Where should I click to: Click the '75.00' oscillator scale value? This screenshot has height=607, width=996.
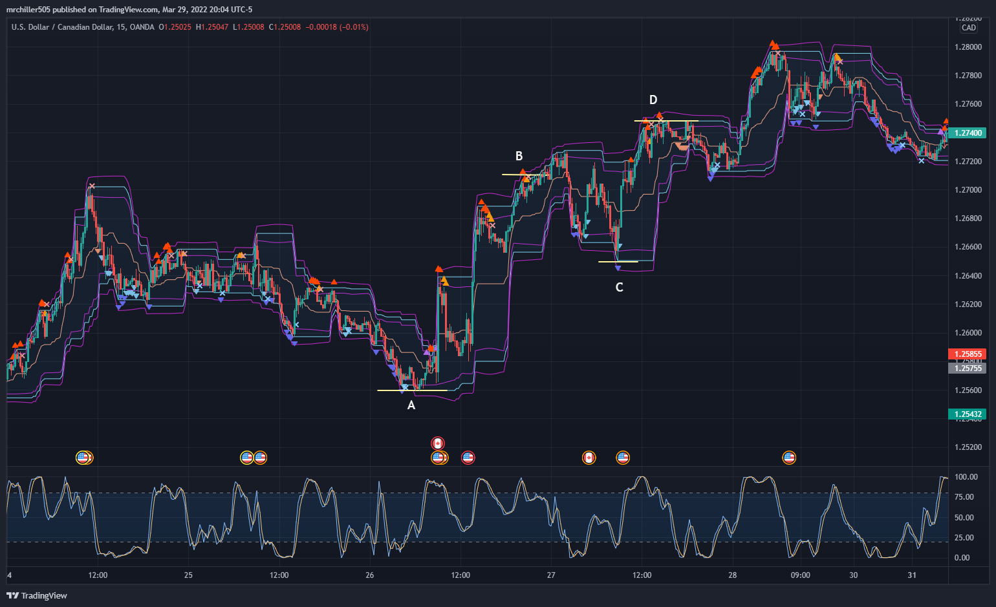964,497
